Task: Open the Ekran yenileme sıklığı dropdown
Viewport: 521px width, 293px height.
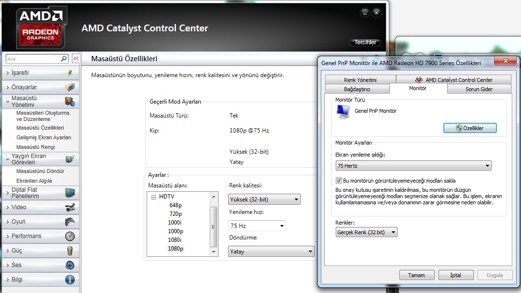Action: tap(413, 166)
